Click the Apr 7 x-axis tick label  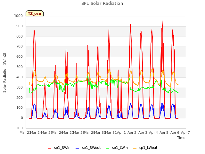click(185, 133)
